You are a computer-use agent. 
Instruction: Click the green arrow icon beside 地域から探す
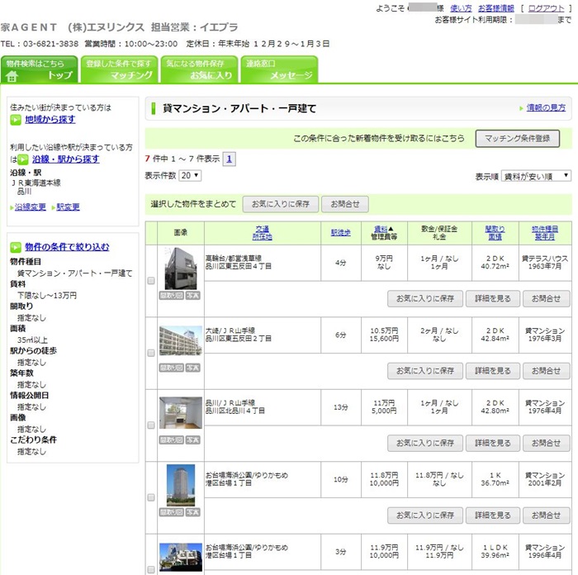[16, 120]
